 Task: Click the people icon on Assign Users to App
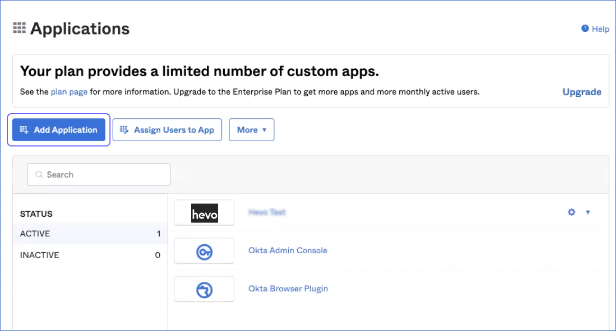pyautogui.click(x=124, y=130)
